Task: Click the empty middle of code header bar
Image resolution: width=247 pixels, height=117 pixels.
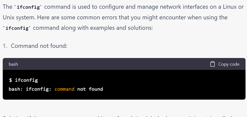Action: pyautogui.click(x=112, y=64)
